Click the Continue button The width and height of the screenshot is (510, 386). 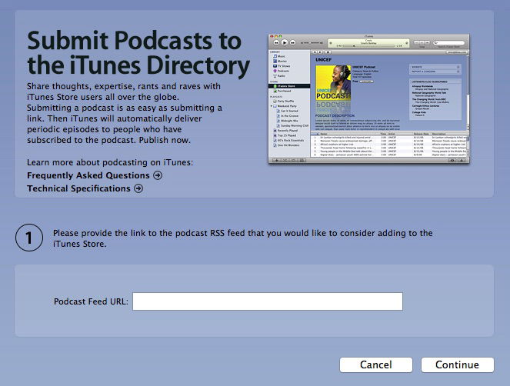(x=458, y=365)
